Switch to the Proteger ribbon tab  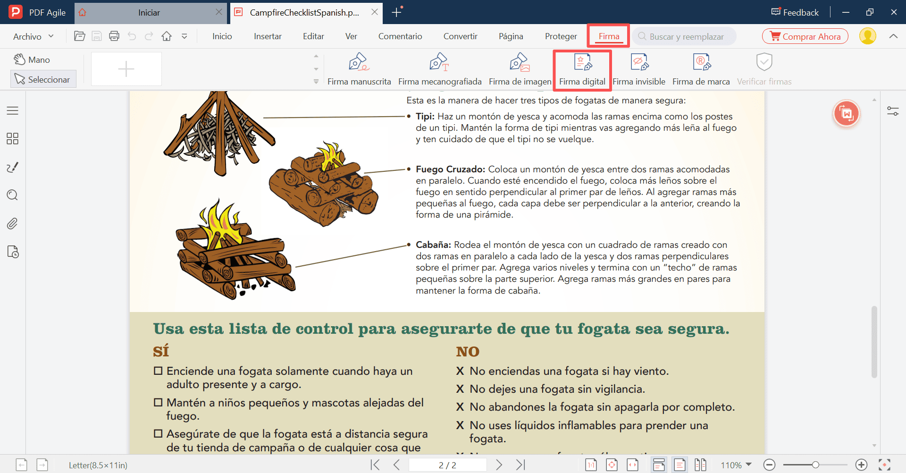(561, 36)
